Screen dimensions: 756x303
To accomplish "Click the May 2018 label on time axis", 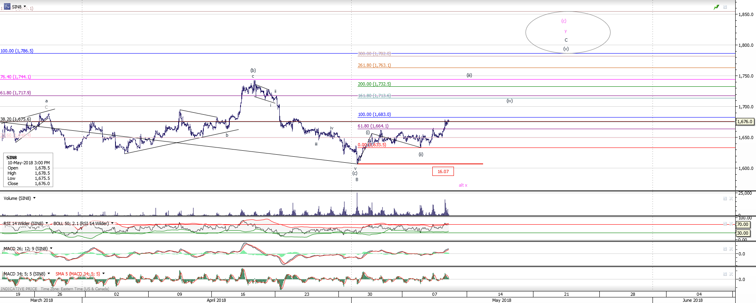I will 501,300.
